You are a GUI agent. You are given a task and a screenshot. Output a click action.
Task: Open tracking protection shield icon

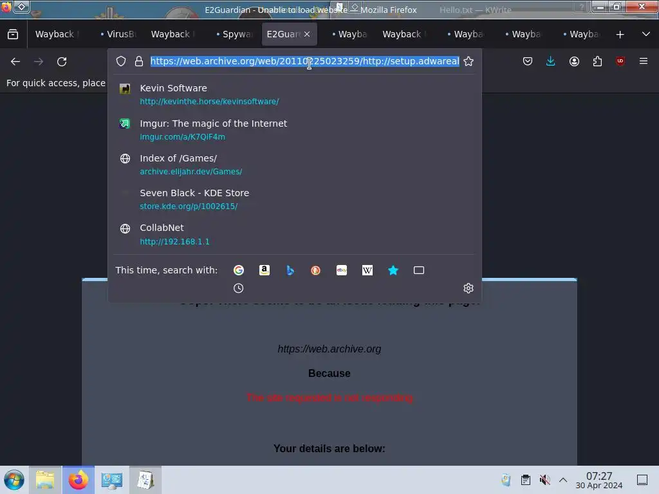(x=121, y=61)
